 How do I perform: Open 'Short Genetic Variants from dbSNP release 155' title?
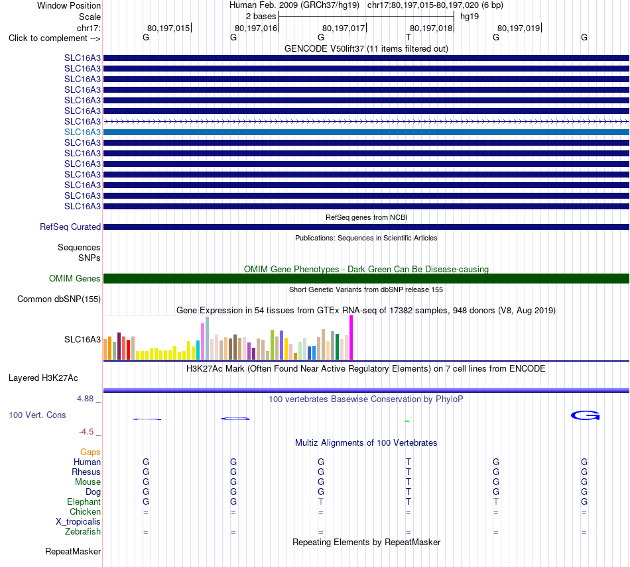[366, 289]
